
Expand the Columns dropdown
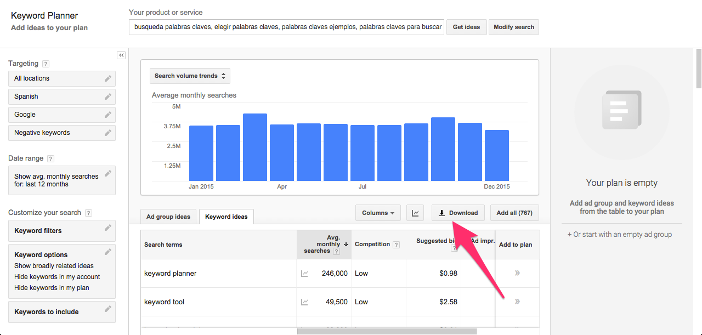(378, 213)
